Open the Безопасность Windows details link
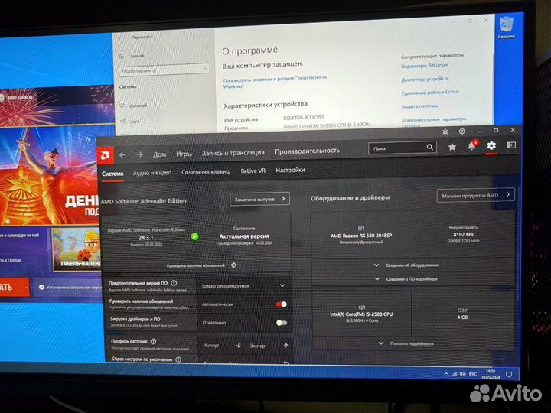This screenshot has width=551, height=413. [275, 82]
